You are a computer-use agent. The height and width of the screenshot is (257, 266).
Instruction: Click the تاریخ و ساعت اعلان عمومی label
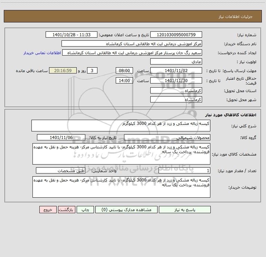click(124, 35)
